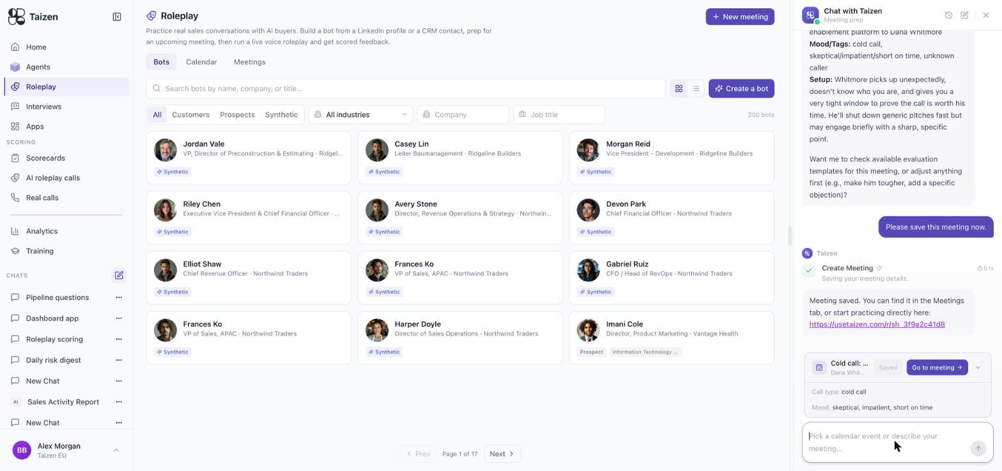The height and width of the screenshot is (471, 1002).
Task: Click the Home sidebar icon
Action: click(15, 47)
